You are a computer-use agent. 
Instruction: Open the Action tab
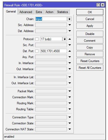50,12
